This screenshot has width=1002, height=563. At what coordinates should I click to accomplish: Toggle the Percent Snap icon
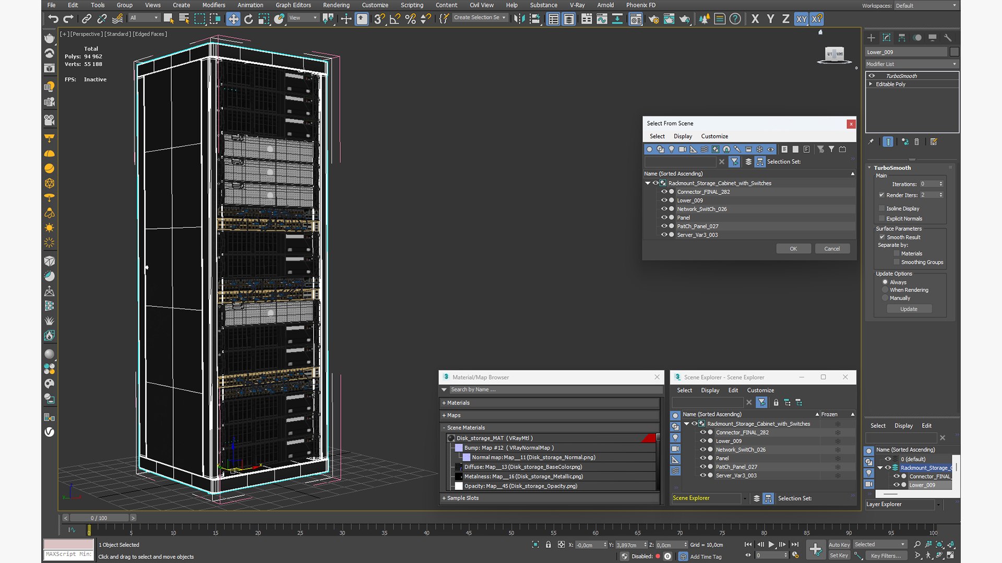point(411,19)
